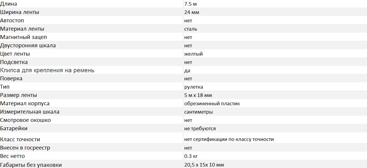Select the 'Поверка' row label
Screen dimensions: 367x168
[x=11, y=78]
